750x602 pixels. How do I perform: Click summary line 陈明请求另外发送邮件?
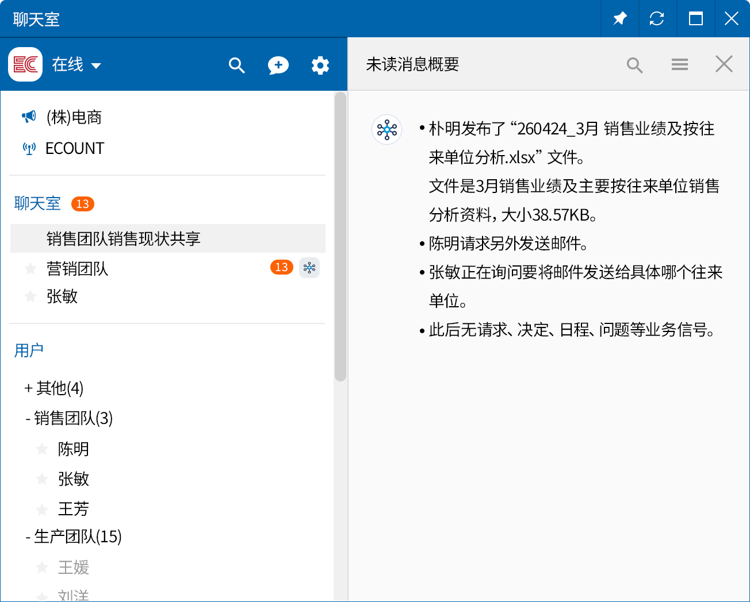coord(504,244)
